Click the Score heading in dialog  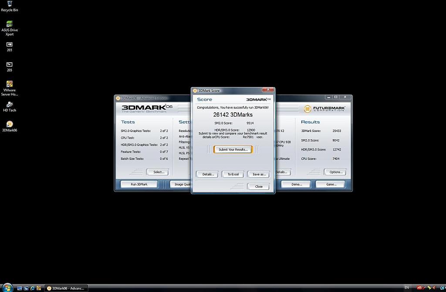click(205, 100)
